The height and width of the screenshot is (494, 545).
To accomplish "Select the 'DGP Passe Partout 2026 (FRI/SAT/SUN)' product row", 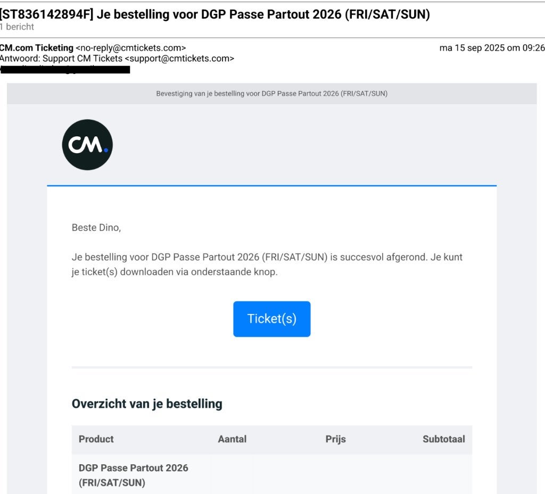I will click(272, 475).
